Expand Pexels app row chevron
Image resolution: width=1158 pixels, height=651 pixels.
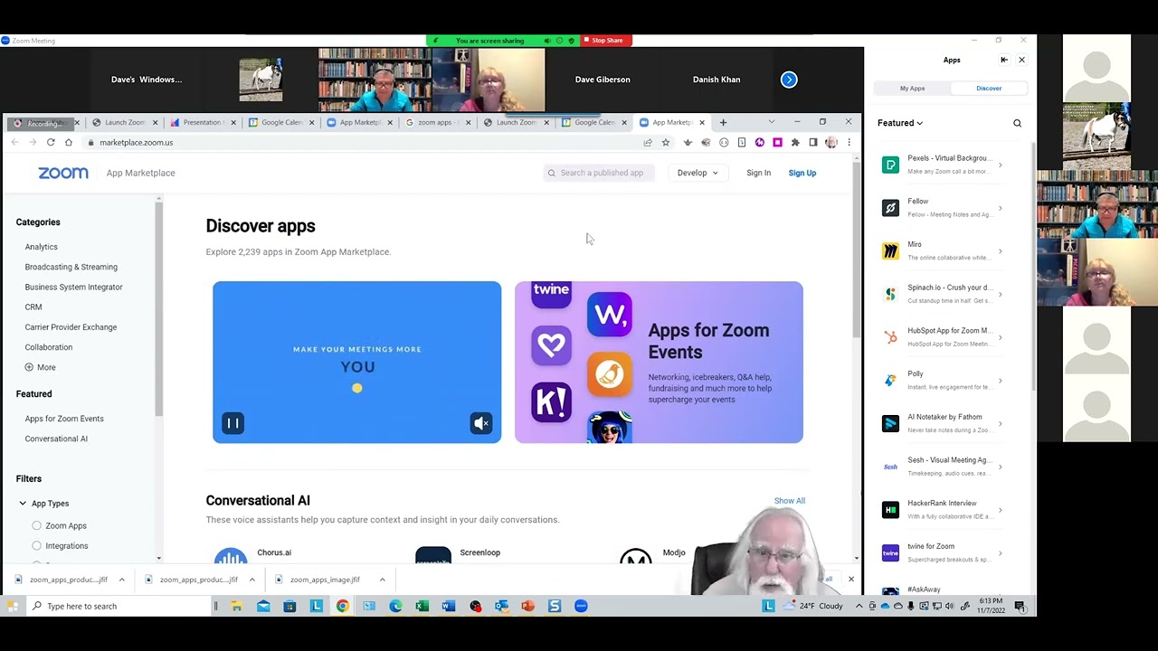pos(1000,165)
